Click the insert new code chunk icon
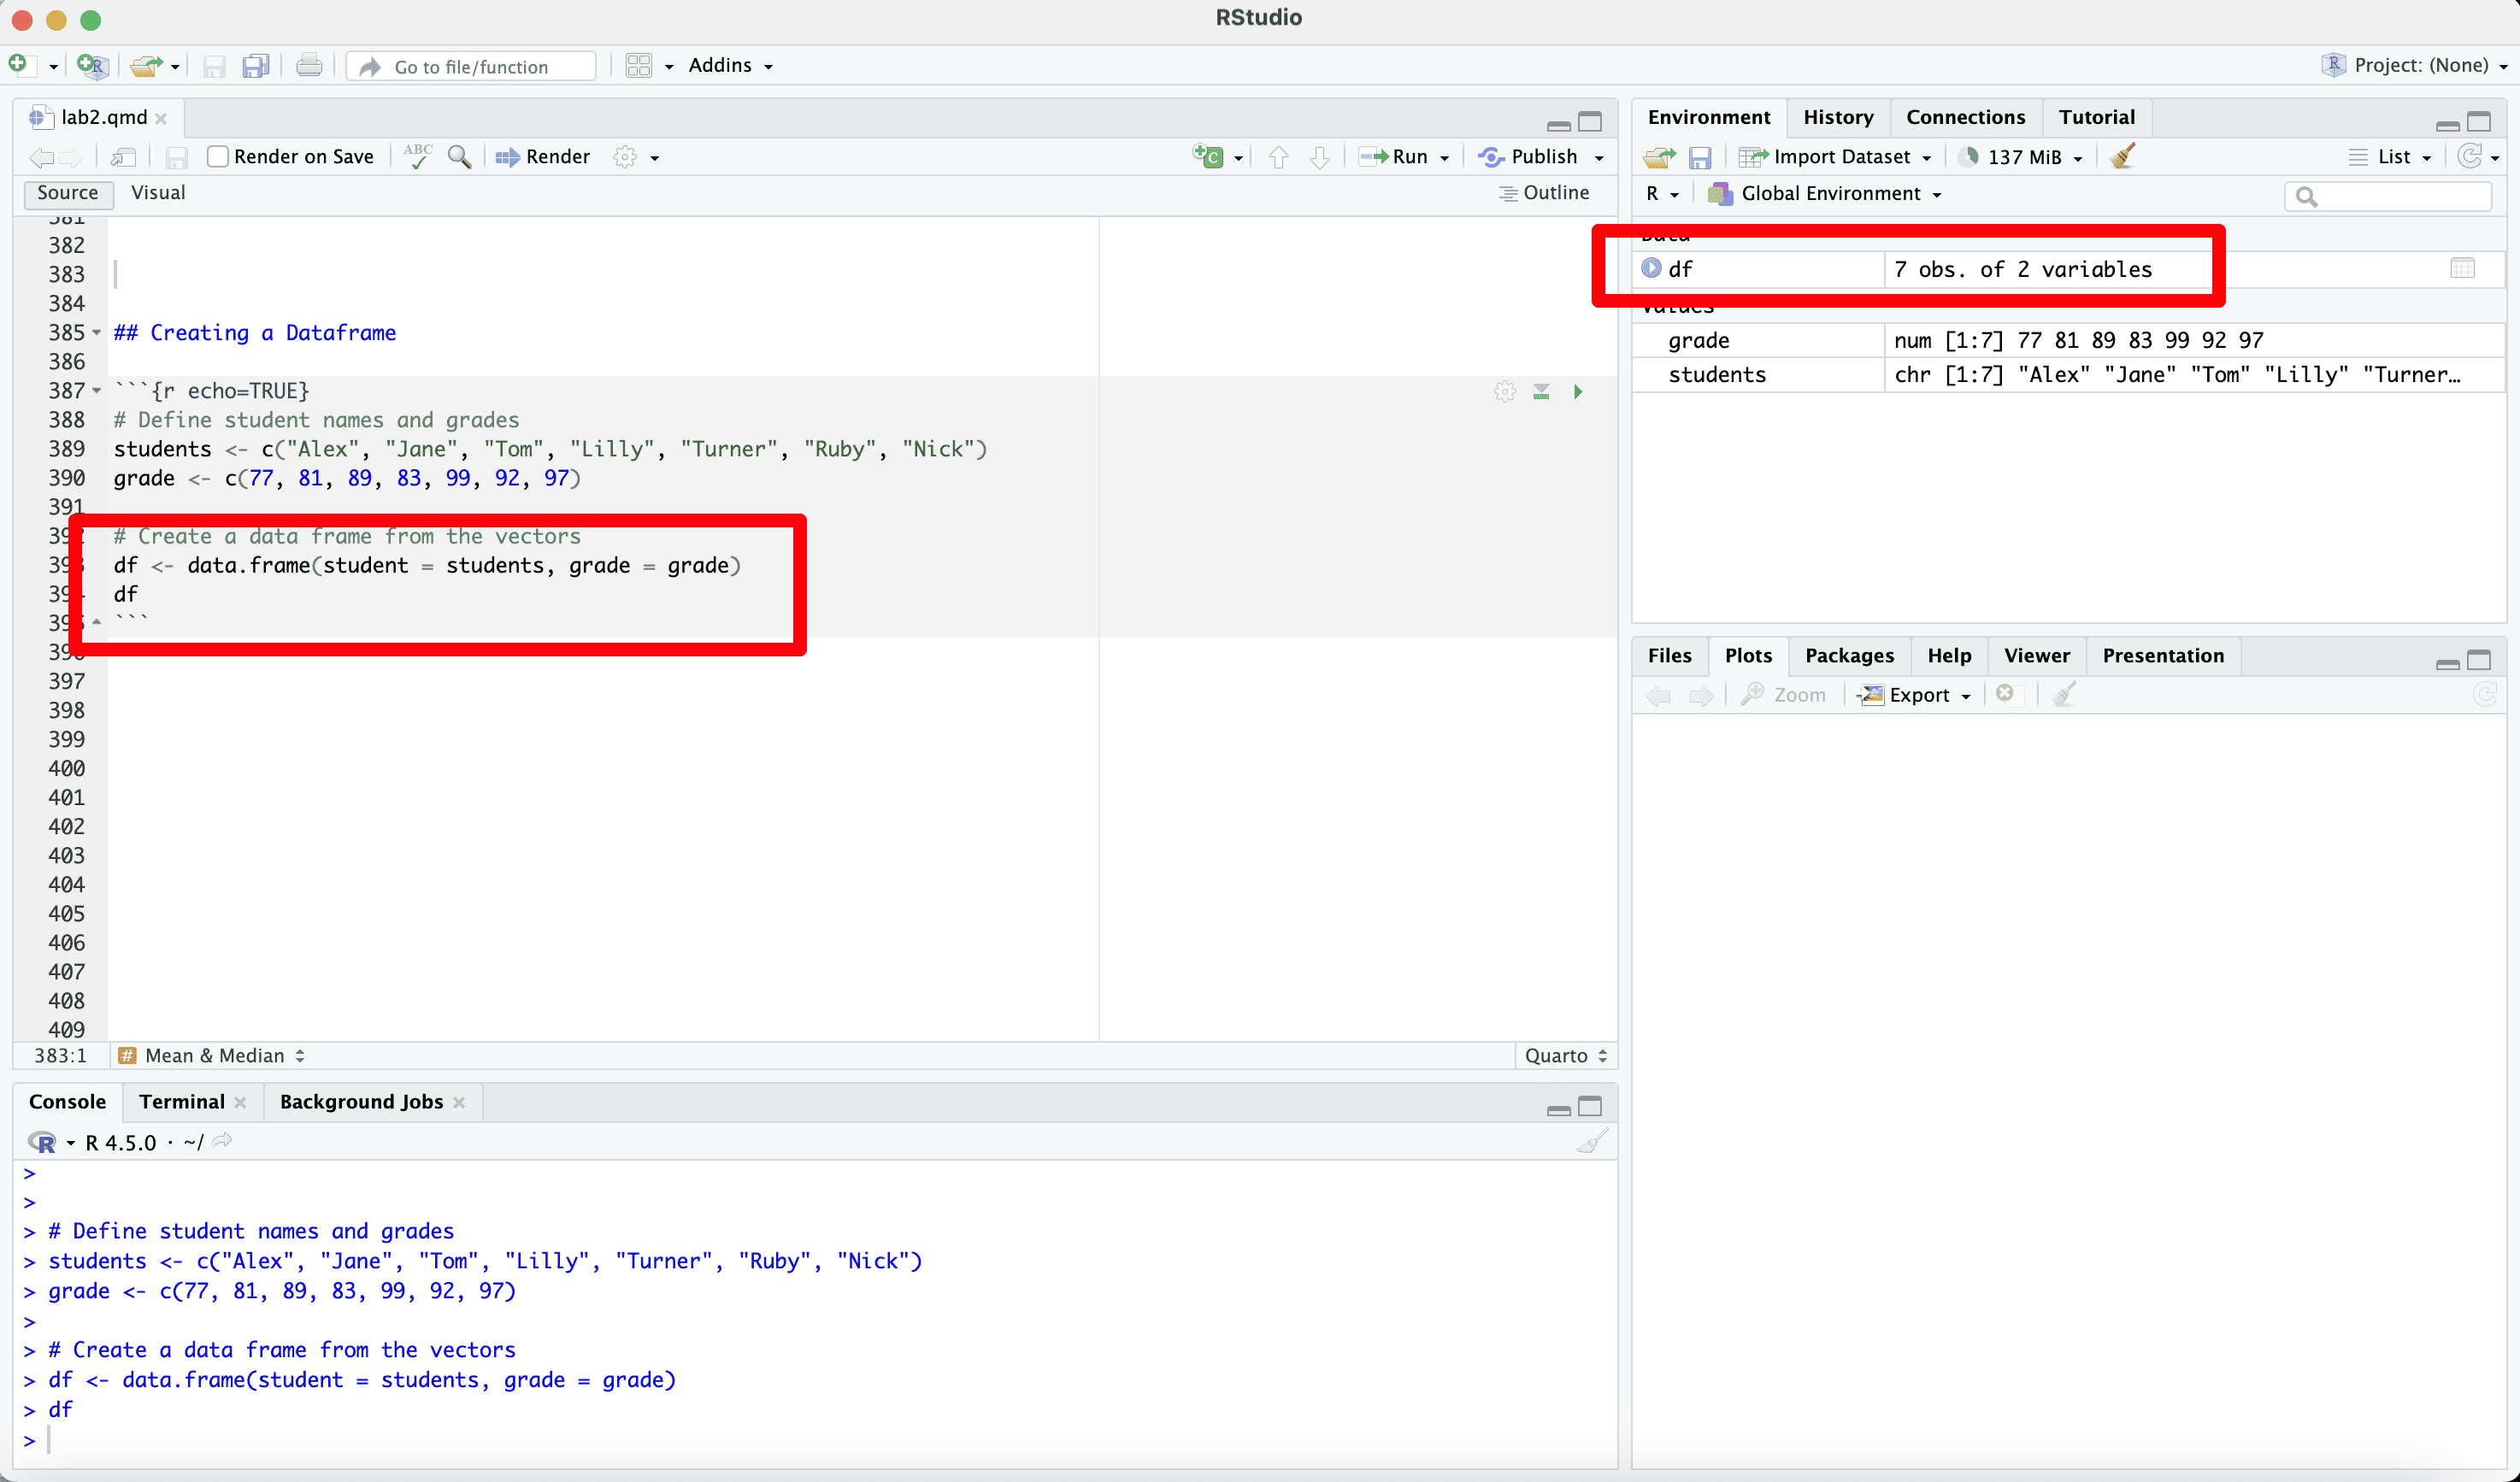Image resolution: width=2520 pixels, height=1482 pixels. 1208,157
